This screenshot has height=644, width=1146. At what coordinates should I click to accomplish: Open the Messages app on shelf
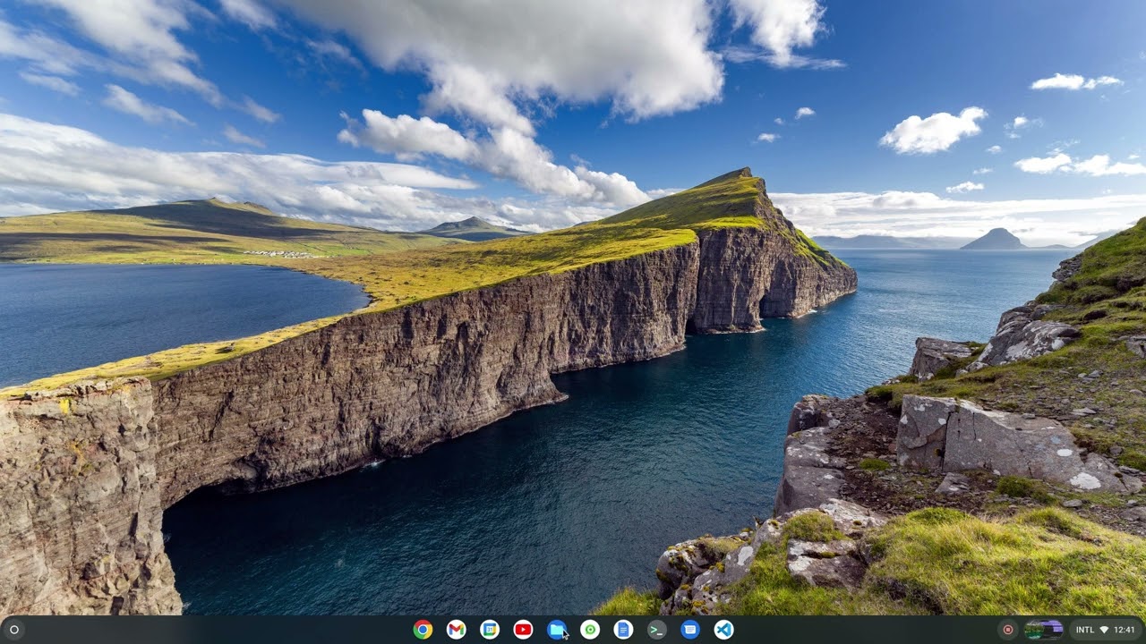(690, 630)
